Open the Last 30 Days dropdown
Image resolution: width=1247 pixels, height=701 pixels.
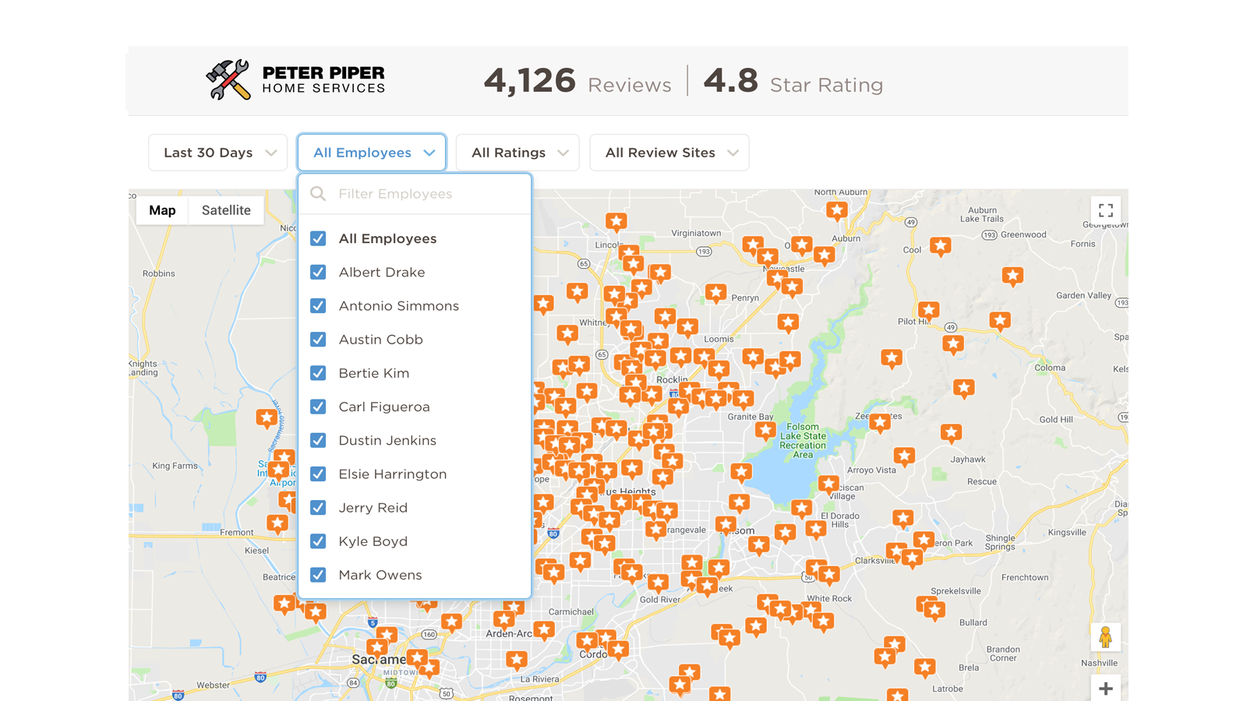[218, 153]
